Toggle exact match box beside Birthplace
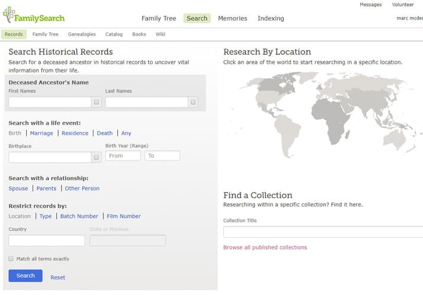Image resolution: width=423 pixels, height=295 pixels. (x=96, y=158)
